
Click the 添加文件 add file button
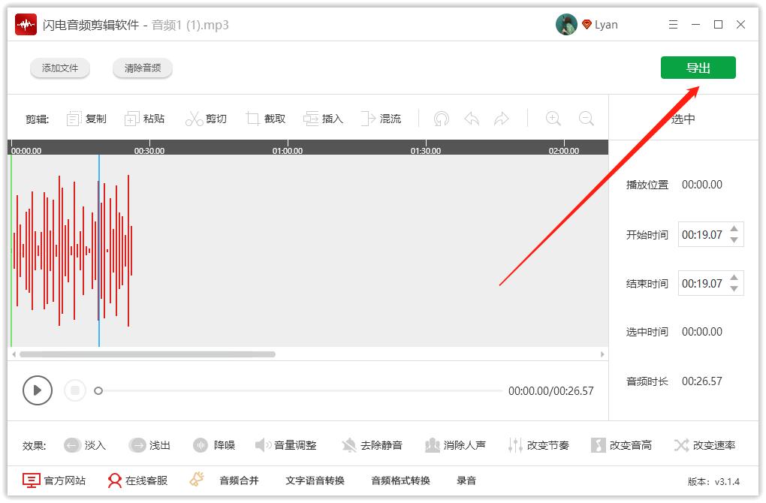pyautogui.click(x=59, y=68)
